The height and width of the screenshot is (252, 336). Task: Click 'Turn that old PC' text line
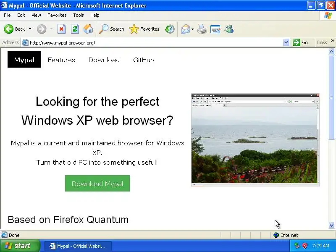click(x=97, y=163)
